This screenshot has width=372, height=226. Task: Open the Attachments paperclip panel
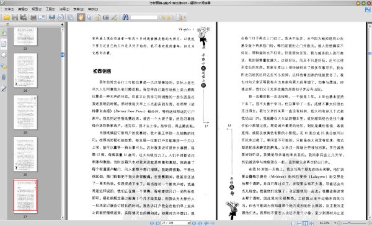[x=4, y=77]
